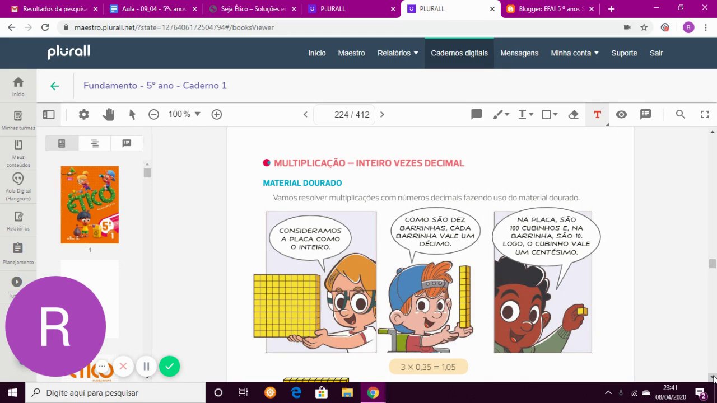This screenshot has width=717, height=403.
Task: Open Aula Digital (Hangouts) in sidebar
Action: point(18,187)
